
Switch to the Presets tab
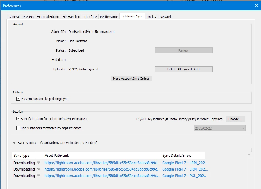[28, 17]
